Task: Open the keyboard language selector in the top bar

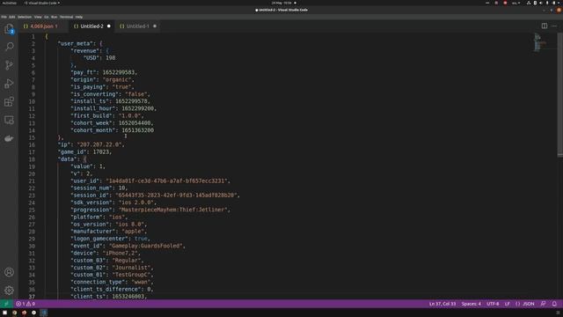Action: (515, 3)
